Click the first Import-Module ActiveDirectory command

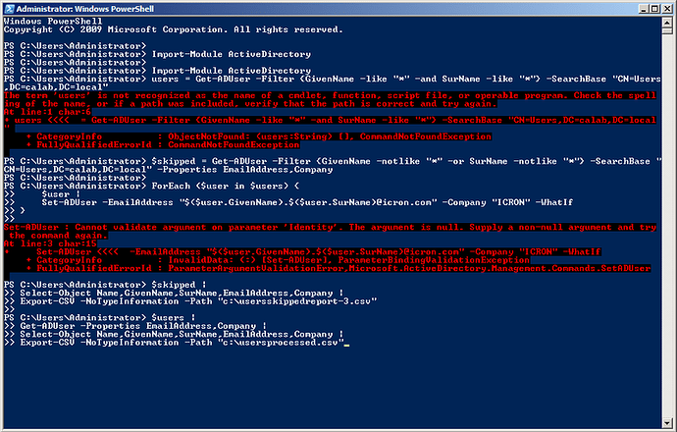tap(231, 54)
